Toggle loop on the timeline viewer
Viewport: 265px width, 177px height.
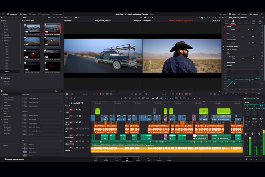pos(190,94)
